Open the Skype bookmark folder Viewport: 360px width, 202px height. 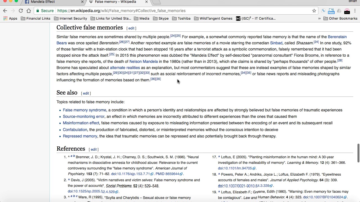(x=161, y=19)
